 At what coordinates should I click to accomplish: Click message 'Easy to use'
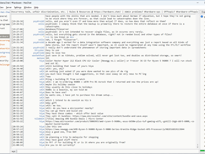[52, 50]
